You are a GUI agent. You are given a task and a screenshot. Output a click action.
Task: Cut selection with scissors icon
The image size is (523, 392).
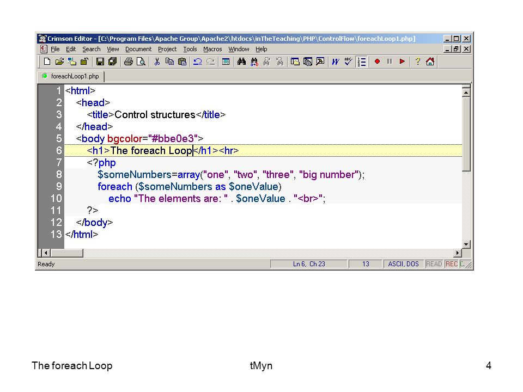coord(157,62)
